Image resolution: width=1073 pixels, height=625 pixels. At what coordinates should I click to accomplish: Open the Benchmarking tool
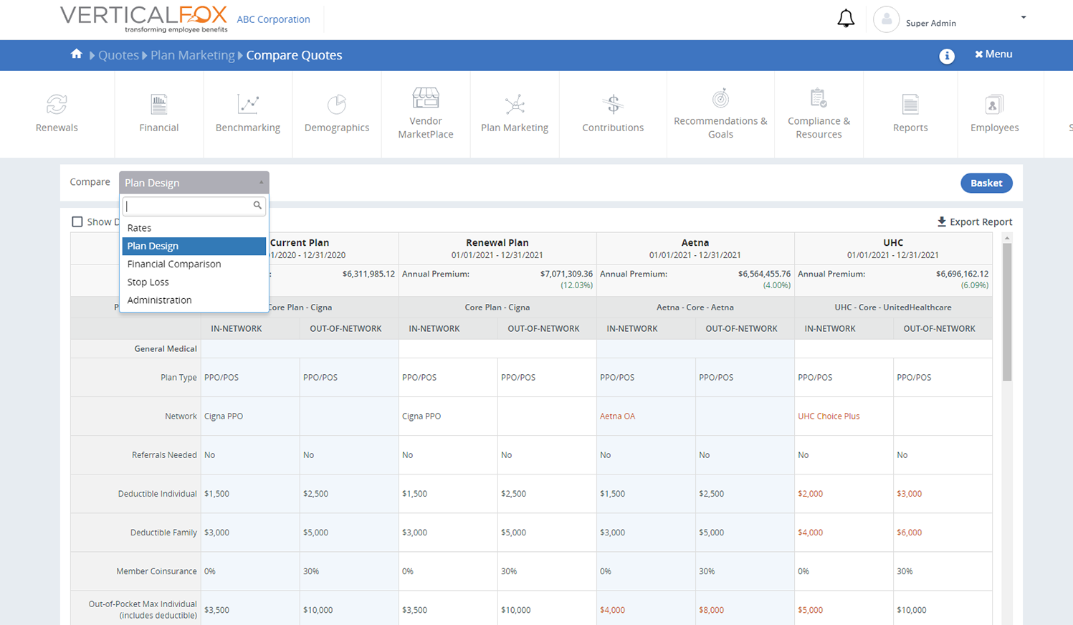coord(247,111)
